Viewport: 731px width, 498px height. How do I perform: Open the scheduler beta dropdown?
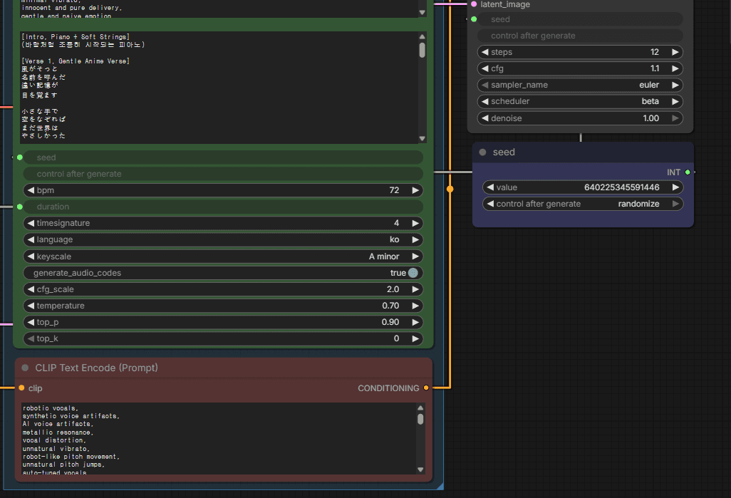pyautogui.click(x=580, y=101)
